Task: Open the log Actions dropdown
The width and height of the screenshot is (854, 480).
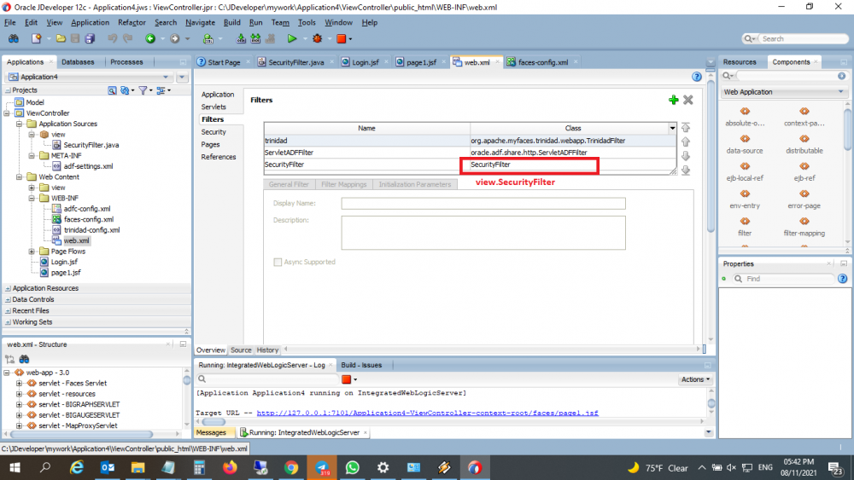Action: (x=695, y=379)
